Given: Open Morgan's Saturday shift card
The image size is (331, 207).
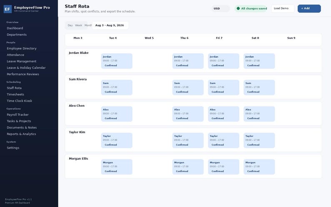Looking at the screenshot, I should point(259,167).
